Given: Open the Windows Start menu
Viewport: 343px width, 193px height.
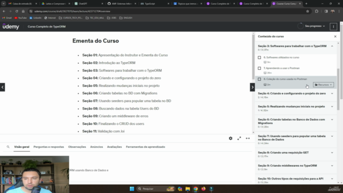Looking at the screenshot, I should [x=132, y=189].
